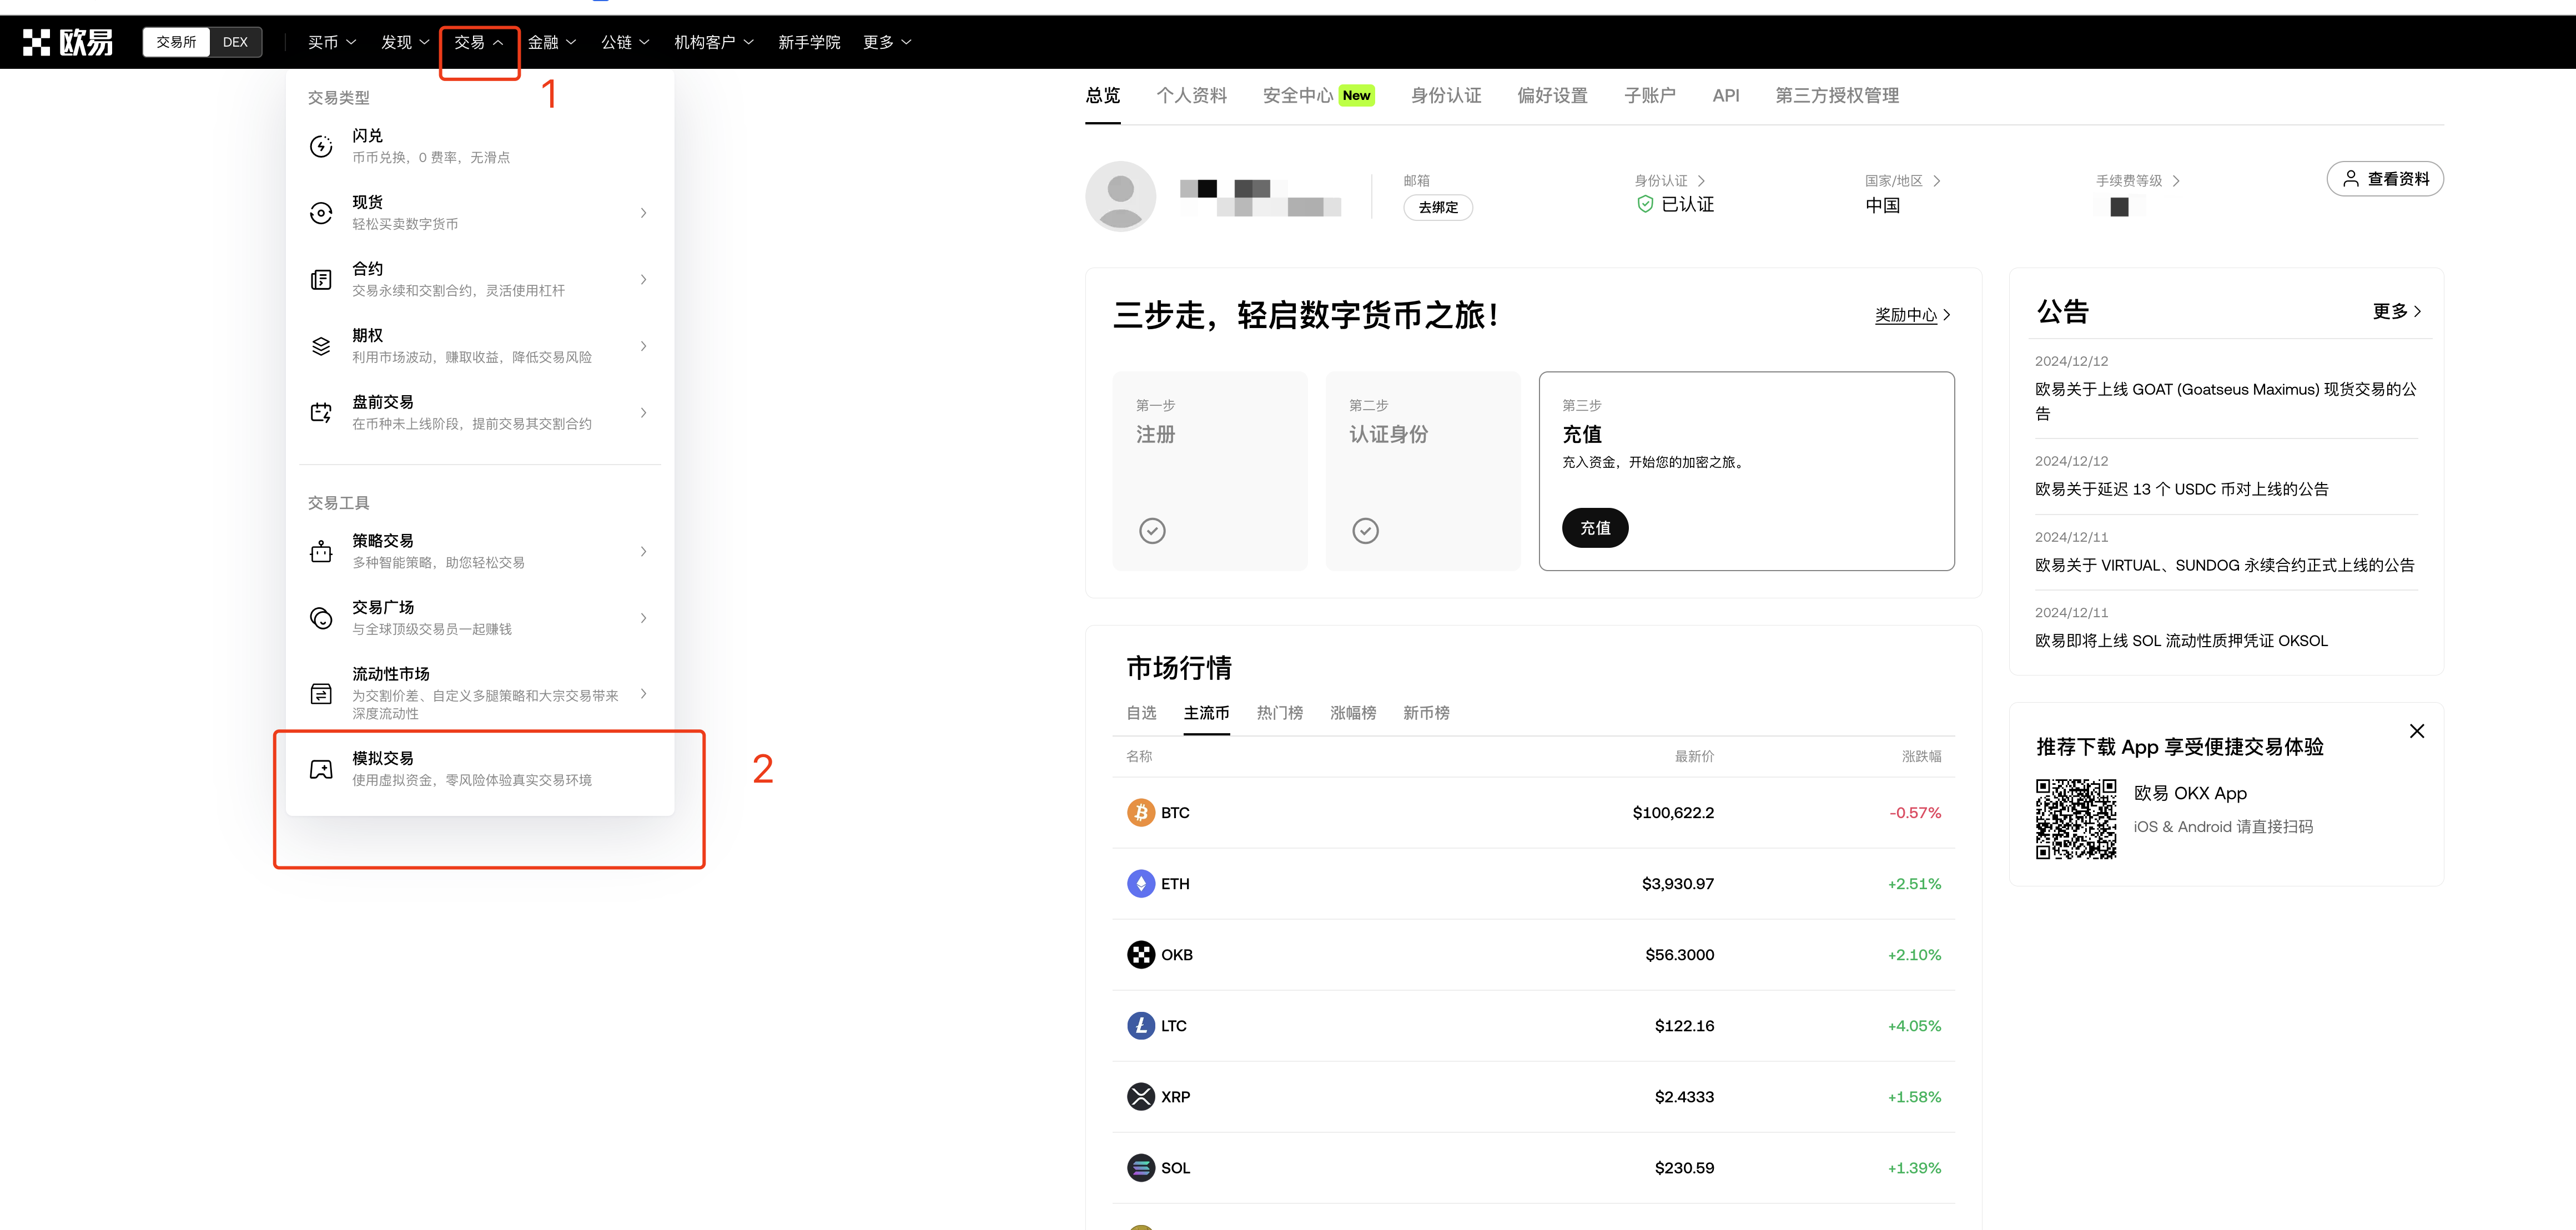Click the XRP coin icon
2576x1230 pixels.
(1141, 1097)
